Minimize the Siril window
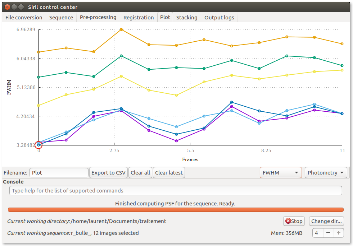This screenshot has height=246, width=353. click(14, 7)
